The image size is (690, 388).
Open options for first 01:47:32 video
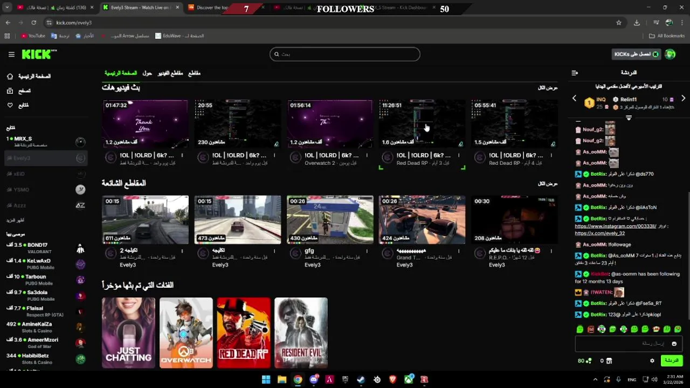182,155
